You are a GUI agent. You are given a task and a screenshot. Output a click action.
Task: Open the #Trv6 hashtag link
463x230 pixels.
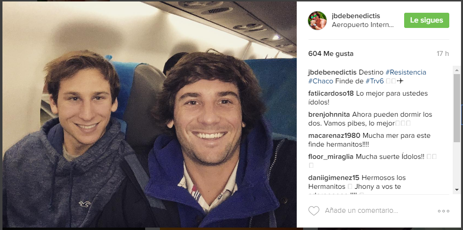tap(374, 81)
